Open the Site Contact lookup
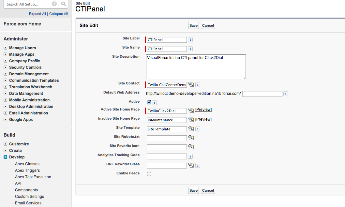Viewport: 345px width, 207px height. 191,84
